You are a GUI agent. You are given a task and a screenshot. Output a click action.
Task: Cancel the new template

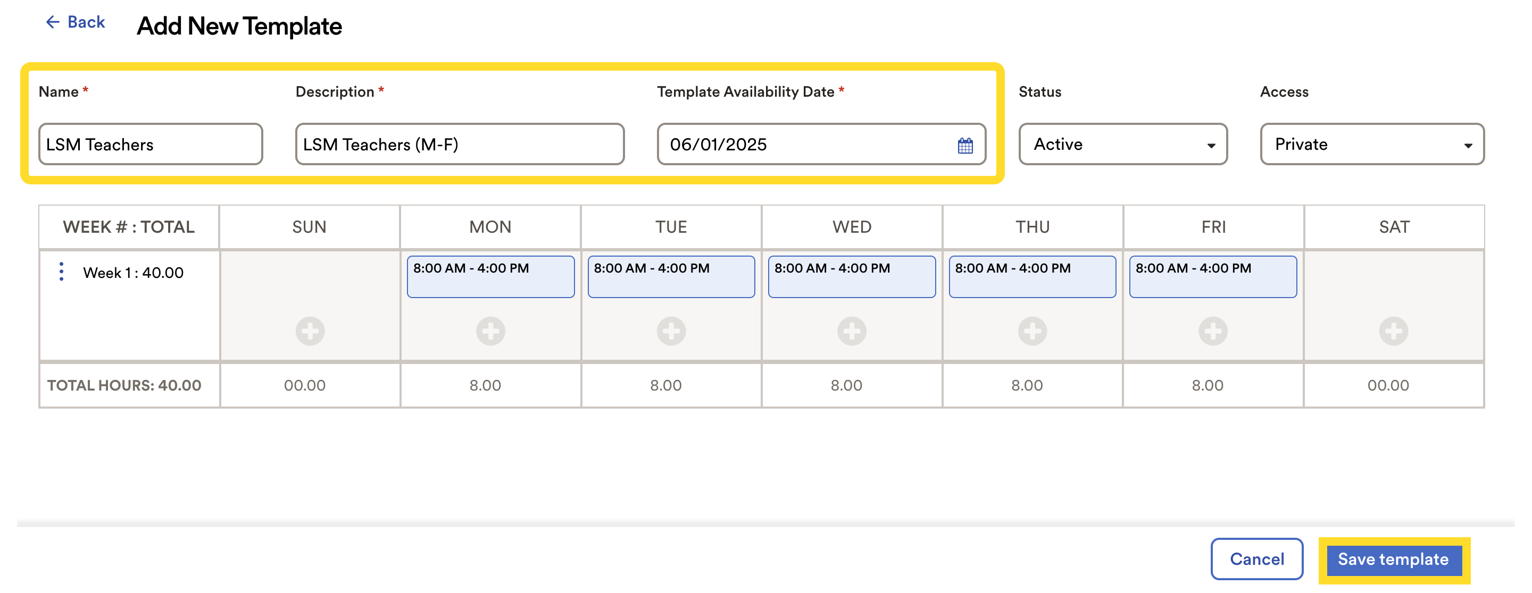coord(1256,560)
